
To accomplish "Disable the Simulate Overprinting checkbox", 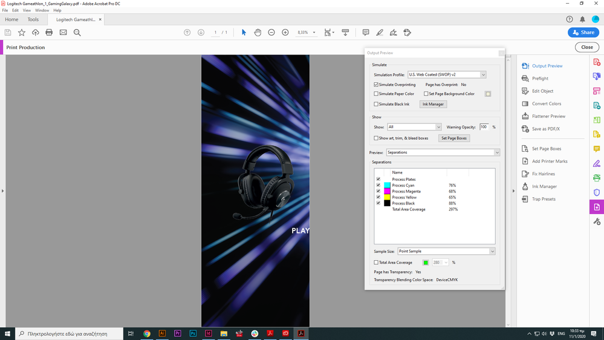I will coord(377,85).
